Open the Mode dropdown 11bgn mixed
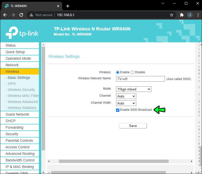This screenshot has height=174, width=202. (x=133, y=89)
